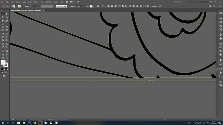This screenshot has width=223, height=125.
Task: Apply solid Color mode button
Action: [2, 69]
